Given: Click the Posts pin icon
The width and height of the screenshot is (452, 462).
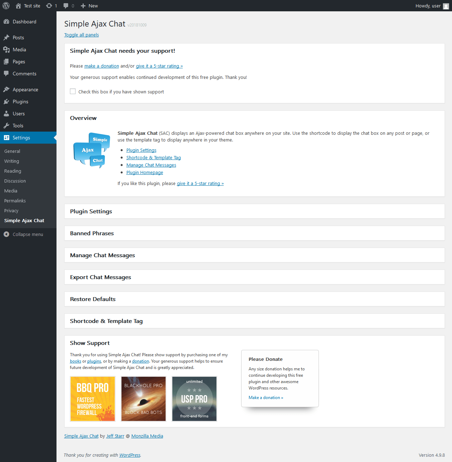Looking at the screenshot, I should (6, 37).
